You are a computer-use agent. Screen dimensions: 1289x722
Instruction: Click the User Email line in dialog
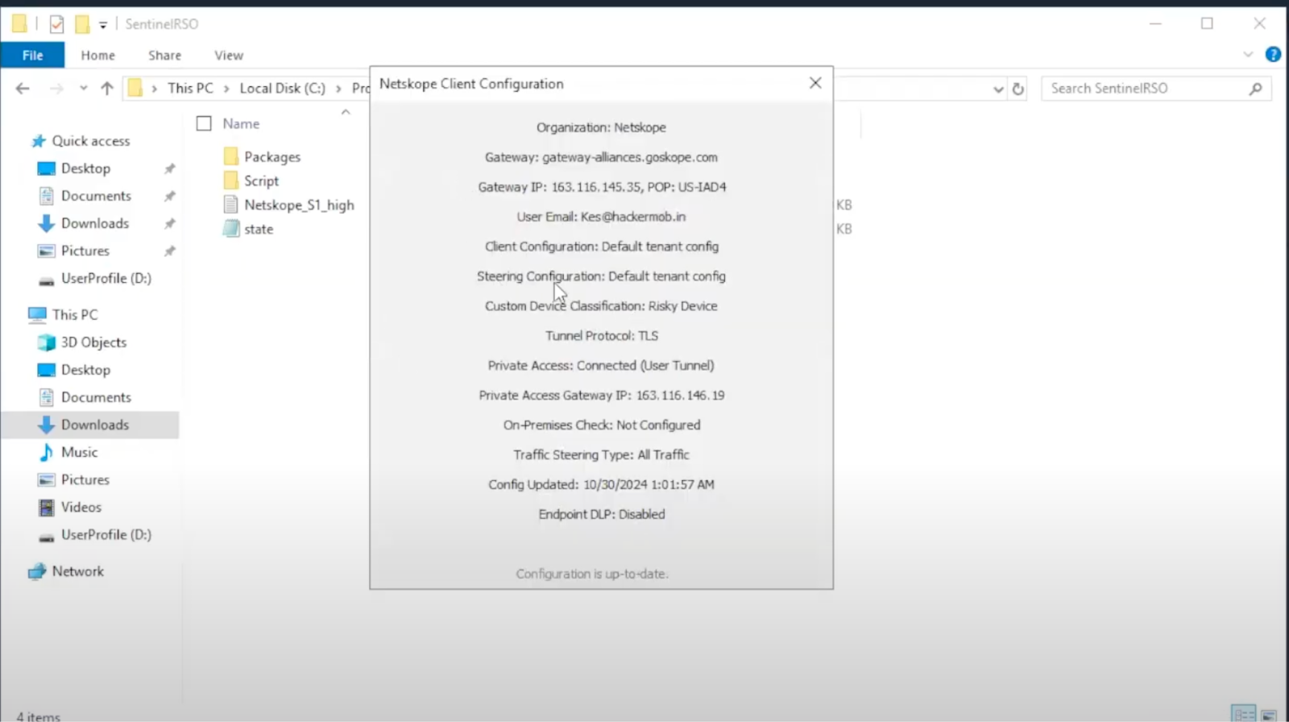coord(601,217)
